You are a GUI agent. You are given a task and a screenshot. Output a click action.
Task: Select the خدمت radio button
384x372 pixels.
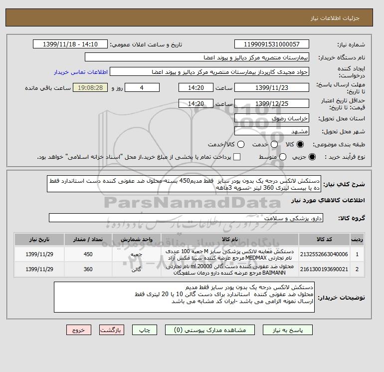(274, 144)
